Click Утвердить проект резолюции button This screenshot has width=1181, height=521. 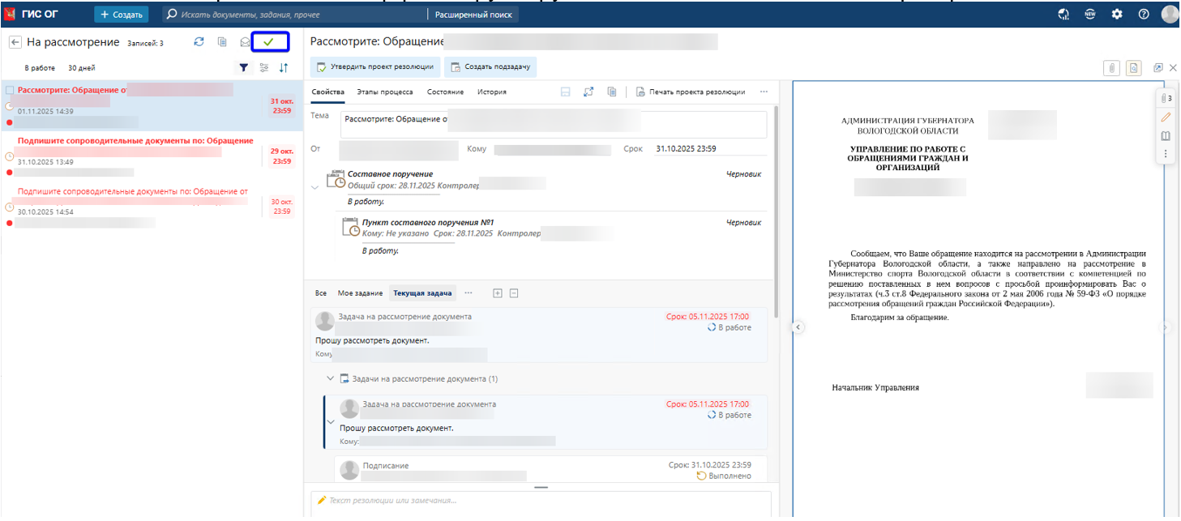pos(374,67)
